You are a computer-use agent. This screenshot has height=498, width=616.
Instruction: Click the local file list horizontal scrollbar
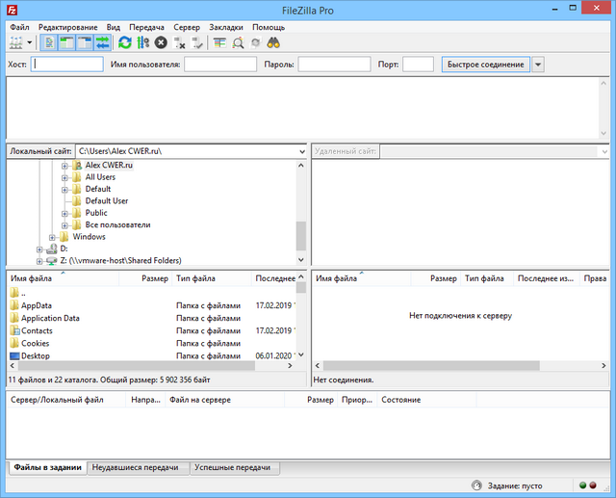point(144,366)
